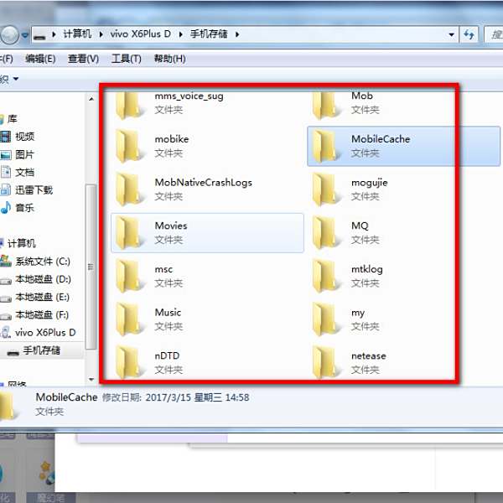
Task: Click 手机存储 breadcrumb in address bar
Action: click(x=209, y=34)
